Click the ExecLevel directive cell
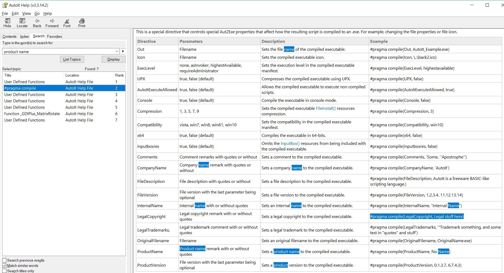Image resolution: width=504 pixels, height=273 pixels. (157, 68)
